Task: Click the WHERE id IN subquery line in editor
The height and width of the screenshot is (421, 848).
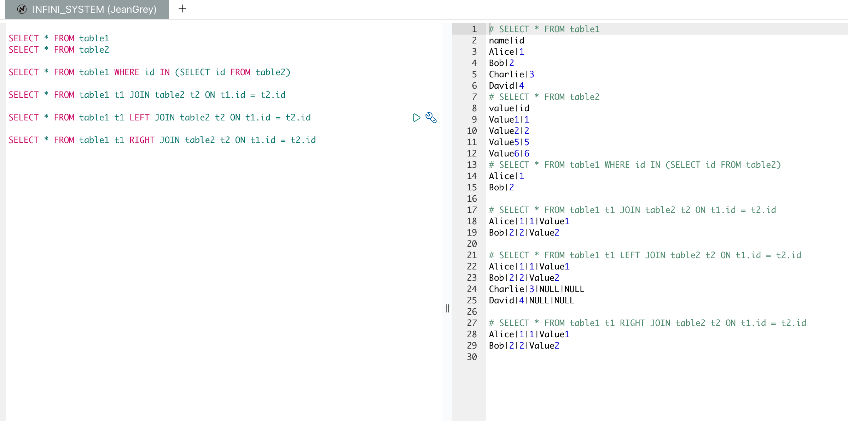Action: [149, 72]
